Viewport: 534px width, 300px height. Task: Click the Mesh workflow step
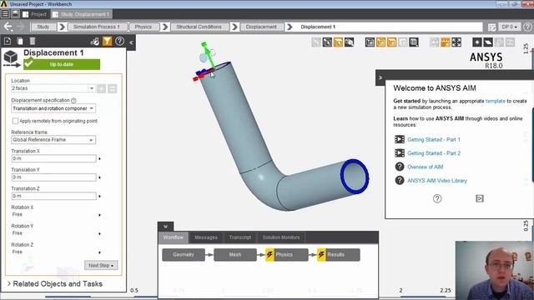click(x=235, y=254)
